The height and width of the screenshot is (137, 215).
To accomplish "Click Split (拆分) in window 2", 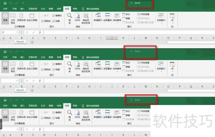I will (x=126, y=111).
